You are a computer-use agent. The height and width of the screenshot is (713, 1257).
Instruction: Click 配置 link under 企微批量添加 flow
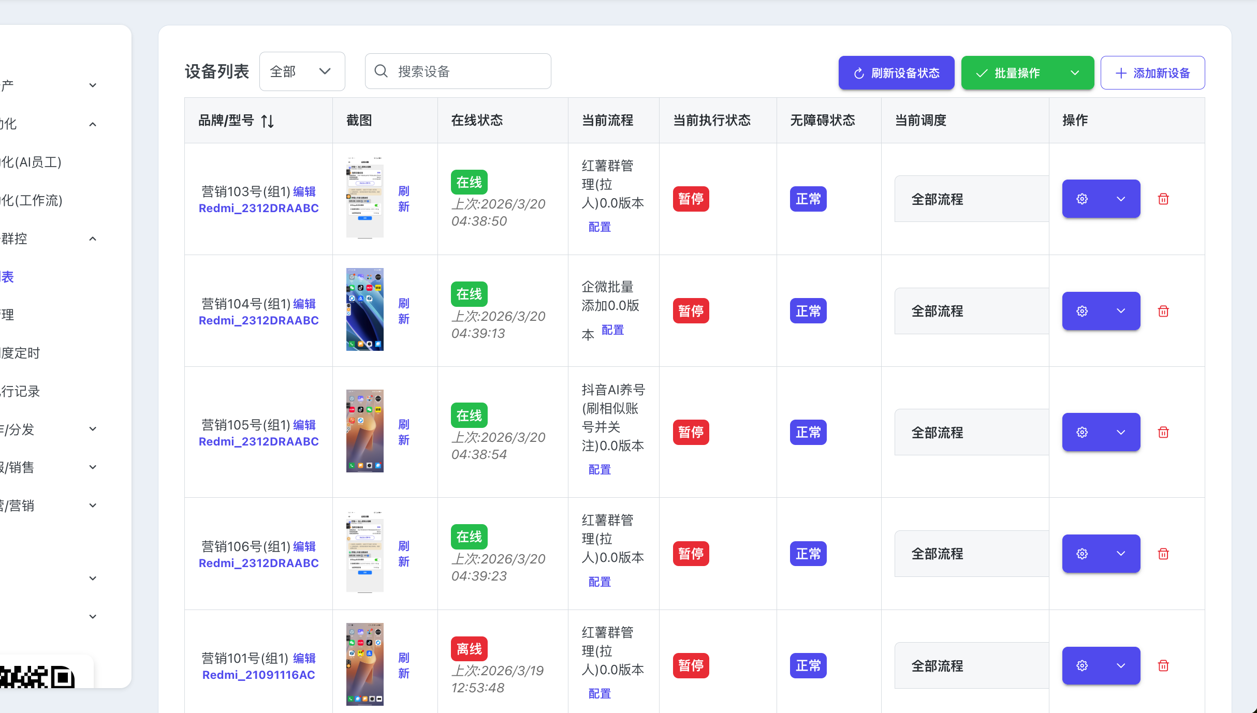pos(612,330)
